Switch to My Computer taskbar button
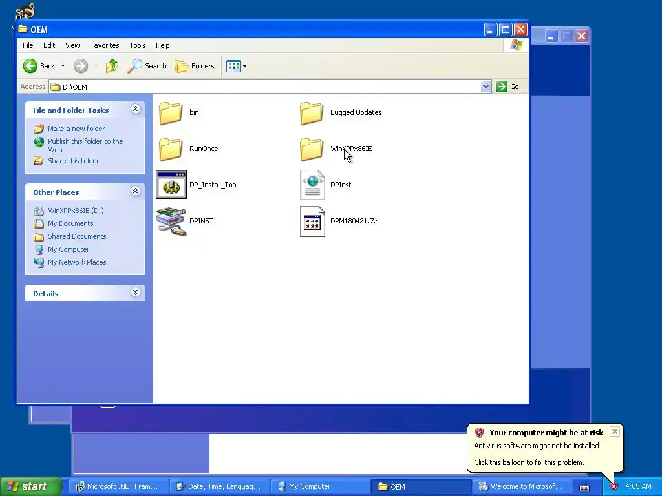 coord(319,486)
